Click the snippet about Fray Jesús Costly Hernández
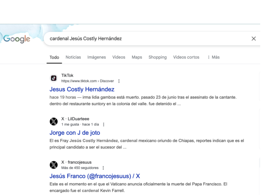 [x=147, y=144]
